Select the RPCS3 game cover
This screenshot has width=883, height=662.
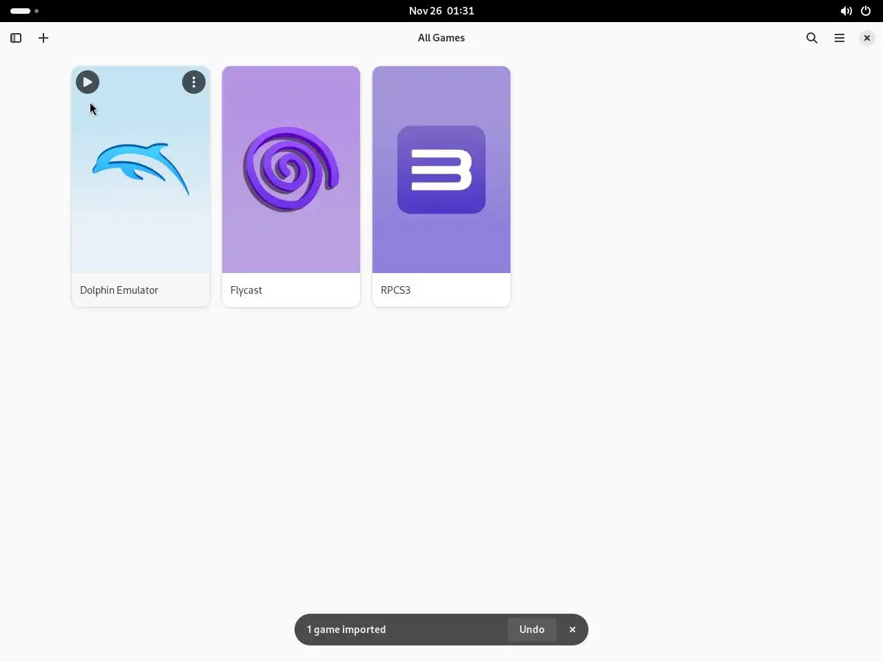441,170
